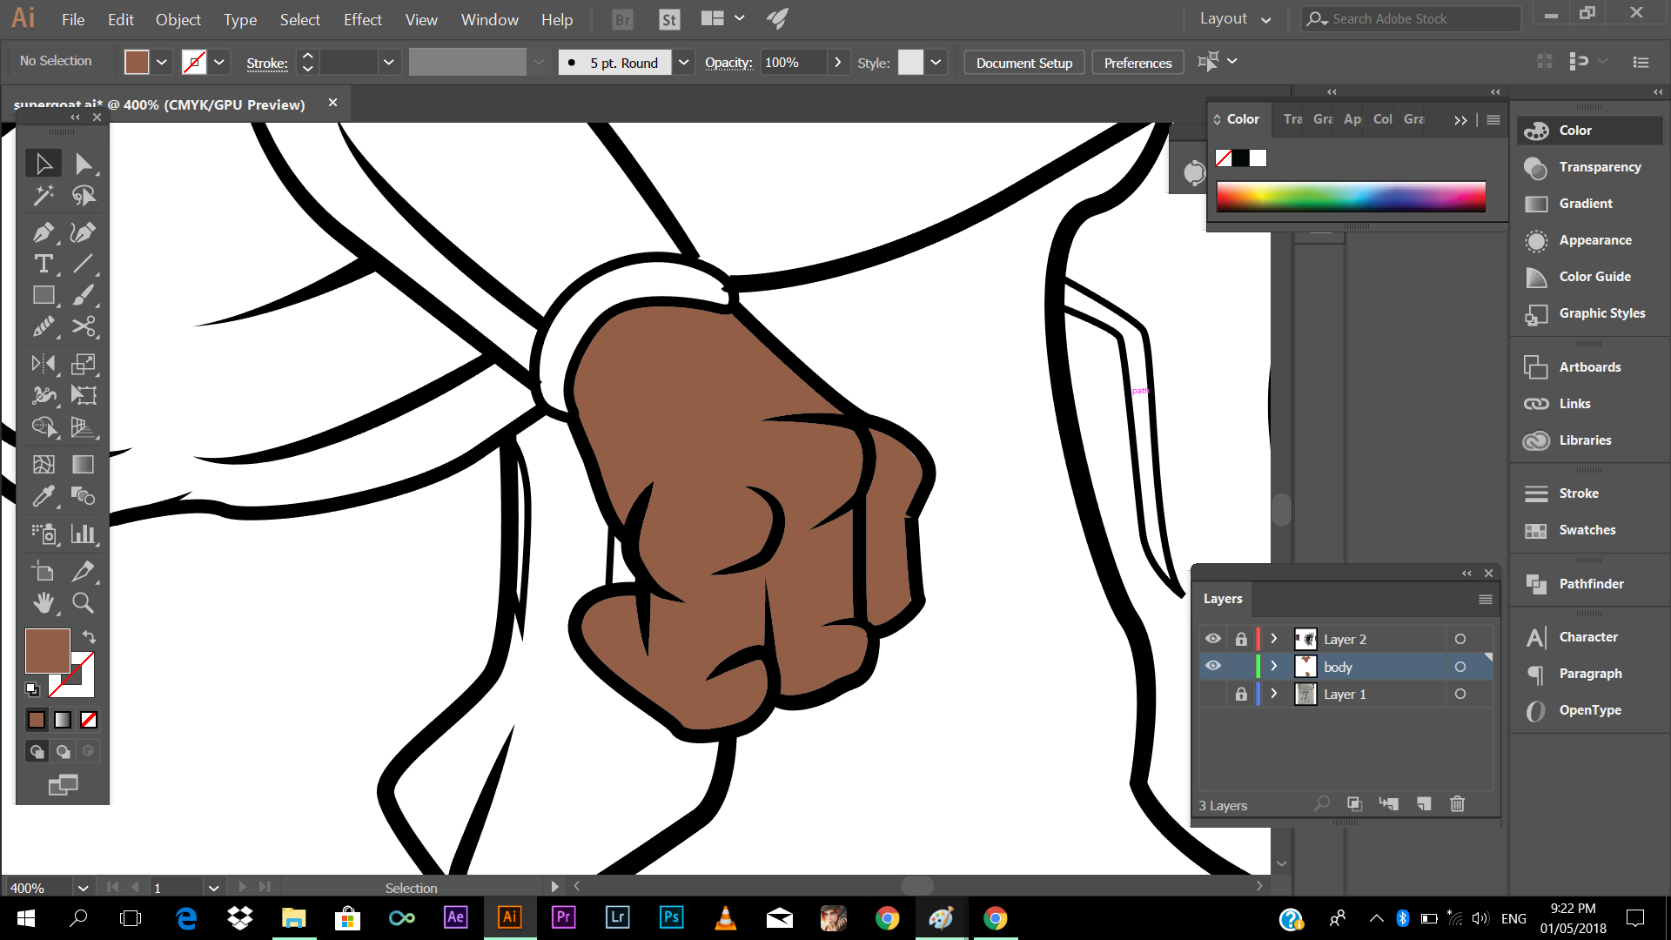Viewport: 1671px width, 940px height.
Task: Toggle visibility of Layer 2
Action: click(x=1212, y=639)
